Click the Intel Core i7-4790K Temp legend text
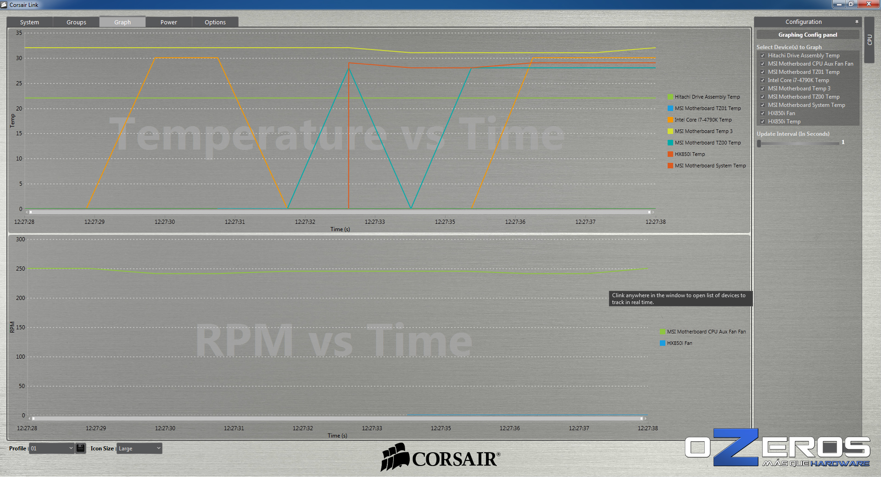 point(703,120)
